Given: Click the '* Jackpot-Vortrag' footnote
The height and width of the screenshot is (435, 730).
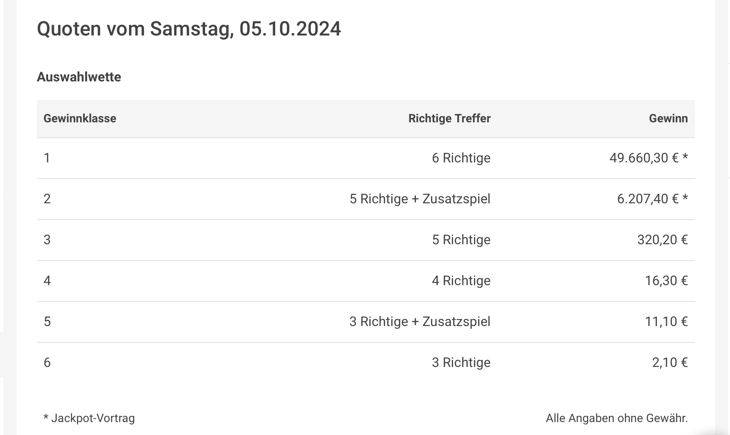Looking at the screenshot, I should [89, 418].
